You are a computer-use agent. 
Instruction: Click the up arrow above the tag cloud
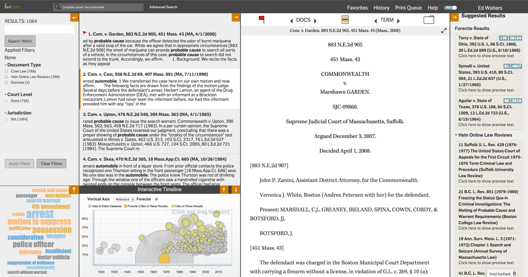click(x=74, y=190)
